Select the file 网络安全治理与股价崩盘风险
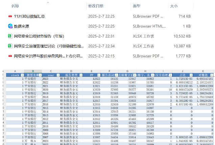215x145 pixels. click(x=48, y=56)
